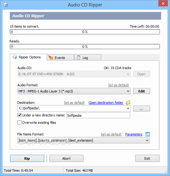This screenshot has height=176, width=170.
Task: Click the Parameters link
Action: coord(134,134)
